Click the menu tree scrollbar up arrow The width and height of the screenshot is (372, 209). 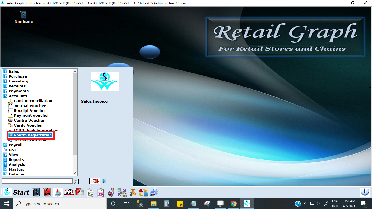point(75,71)
